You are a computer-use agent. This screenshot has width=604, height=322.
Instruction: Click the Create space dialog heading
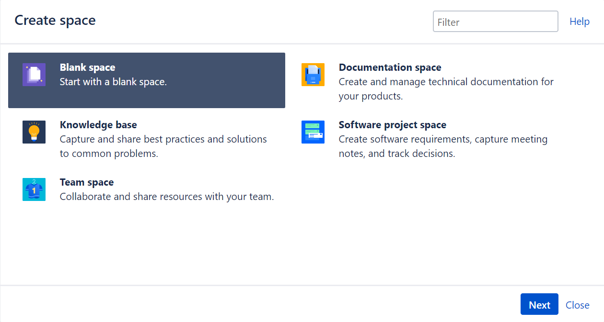(x=55, y=21)
